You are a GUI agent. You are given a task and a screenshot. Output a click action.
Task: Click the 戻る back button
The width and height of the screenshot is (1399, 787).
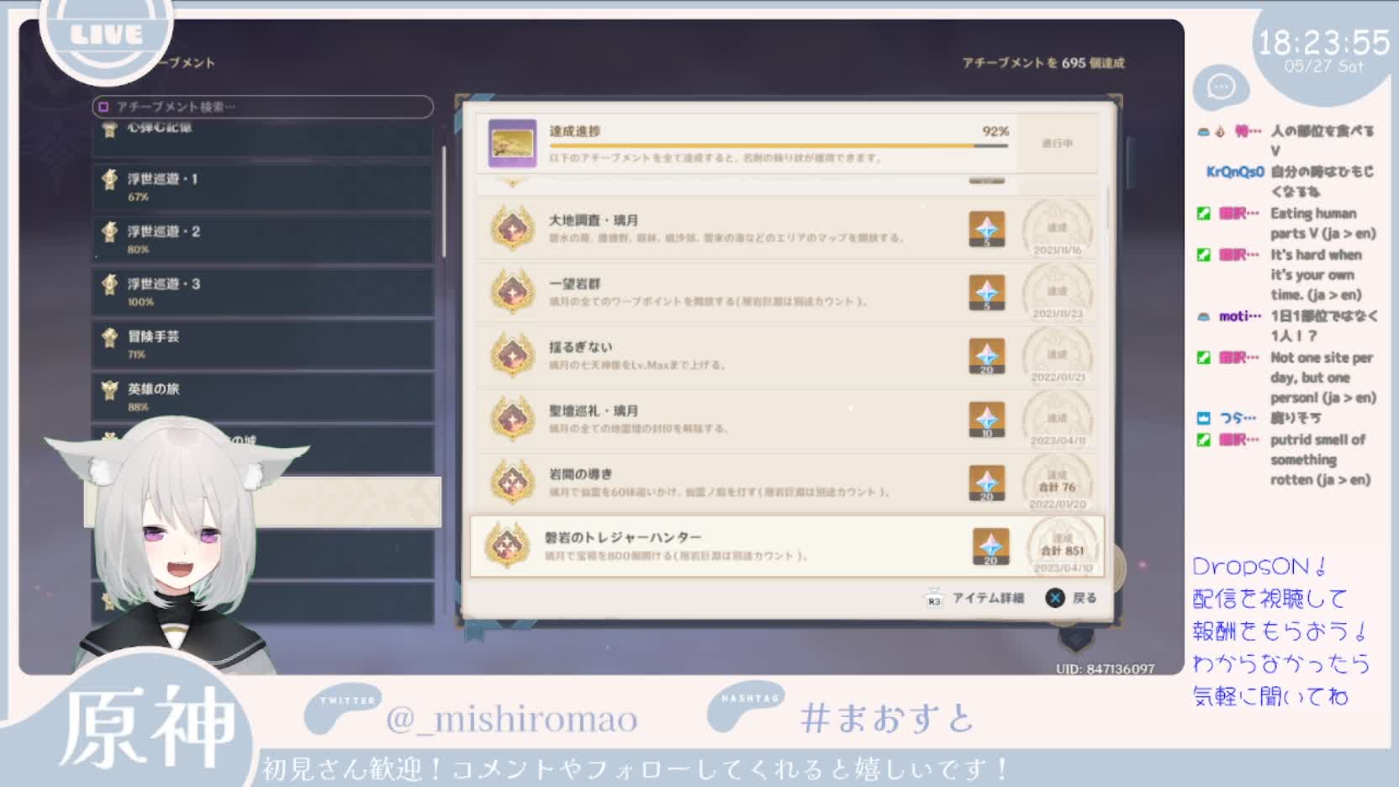click(1071, 598)
